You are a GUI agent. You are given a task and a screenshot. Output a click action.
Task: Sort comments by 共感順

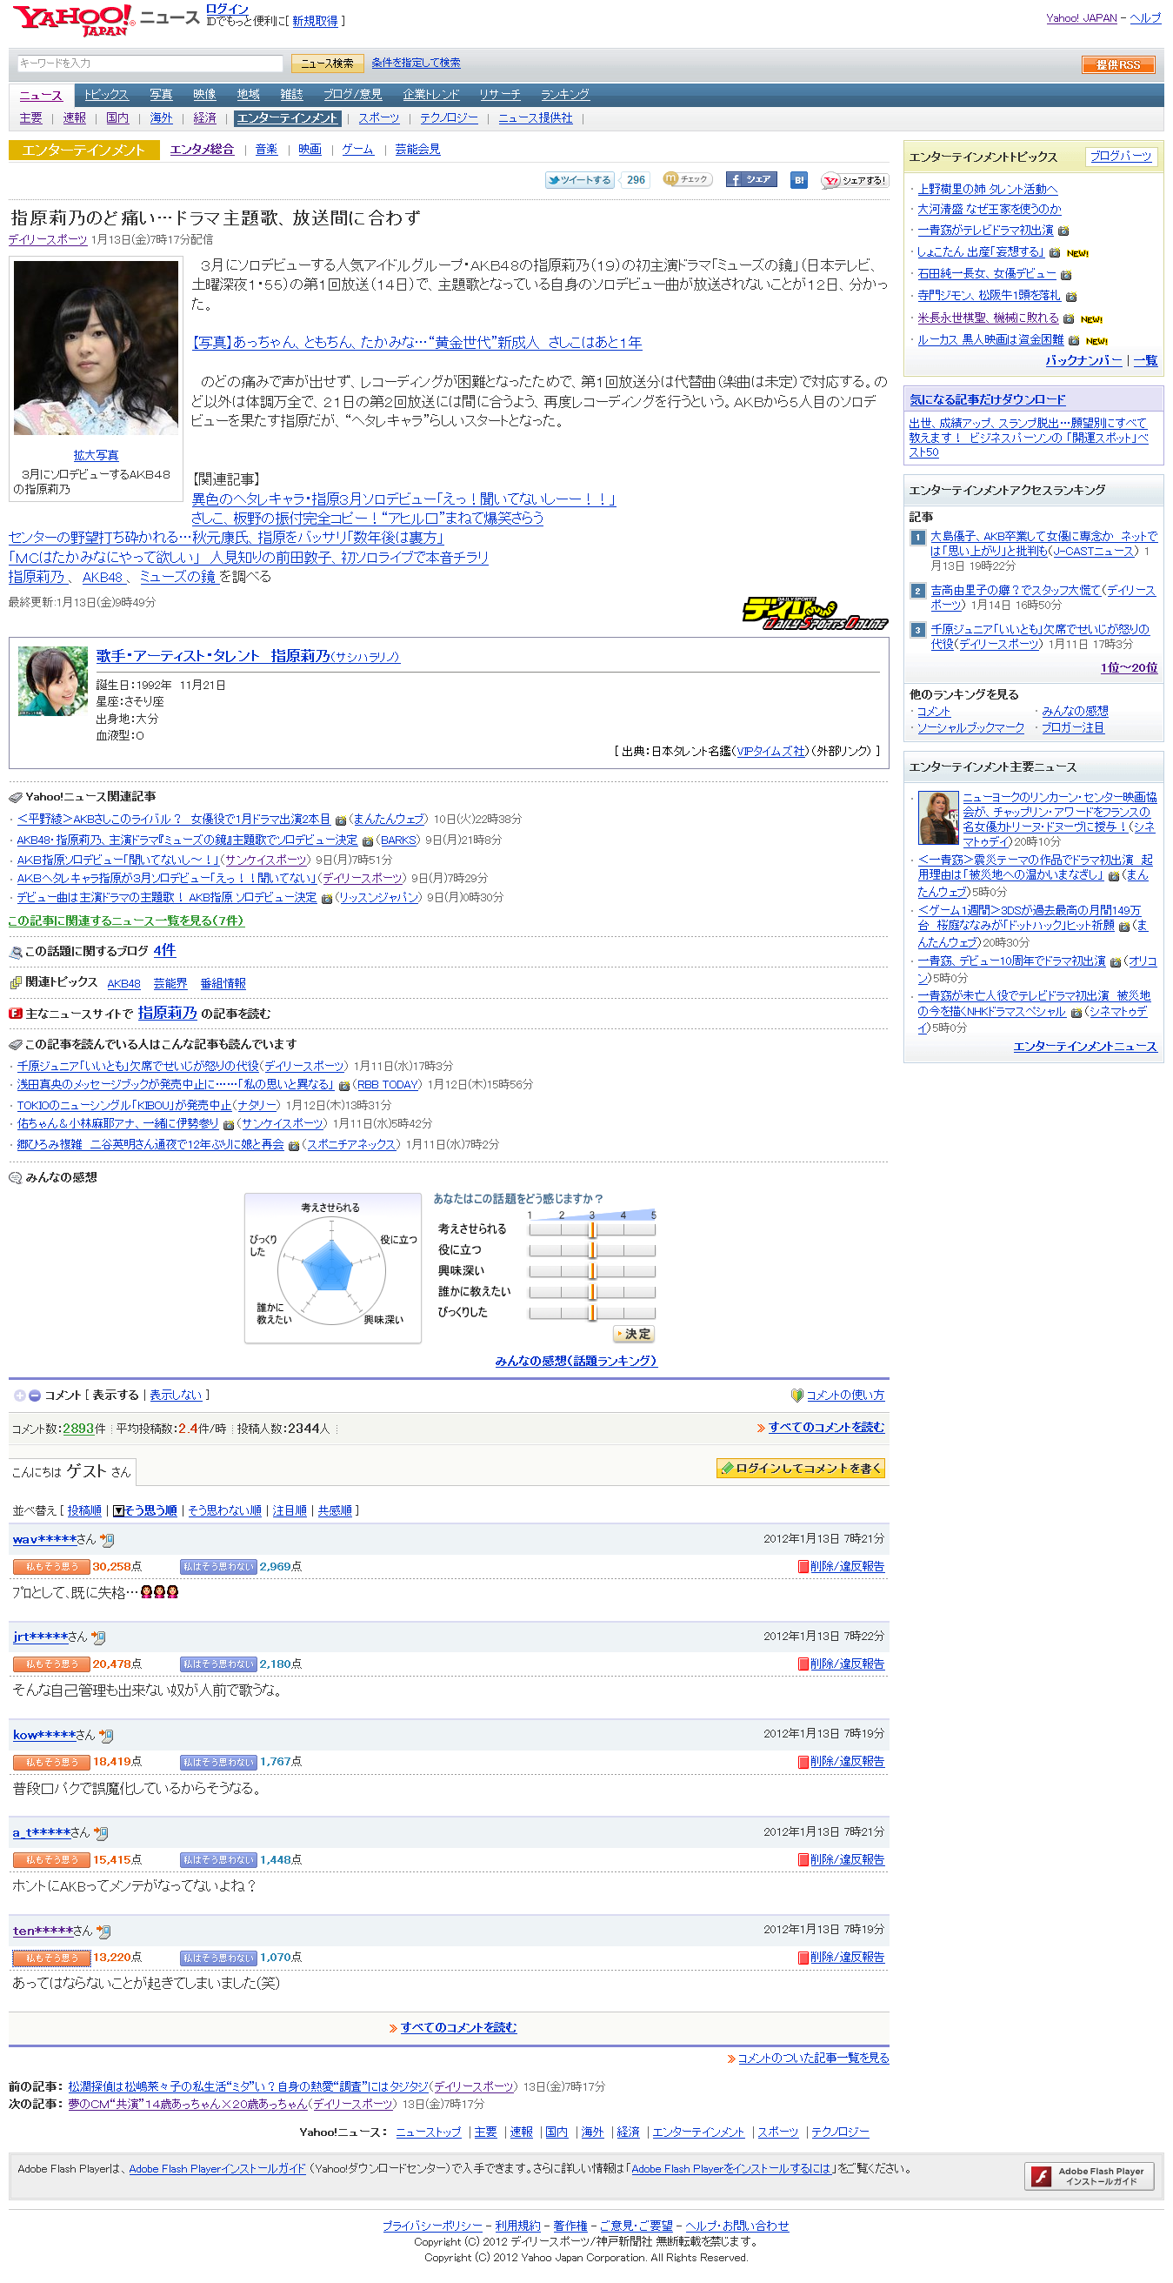[x=335, y=1510]
